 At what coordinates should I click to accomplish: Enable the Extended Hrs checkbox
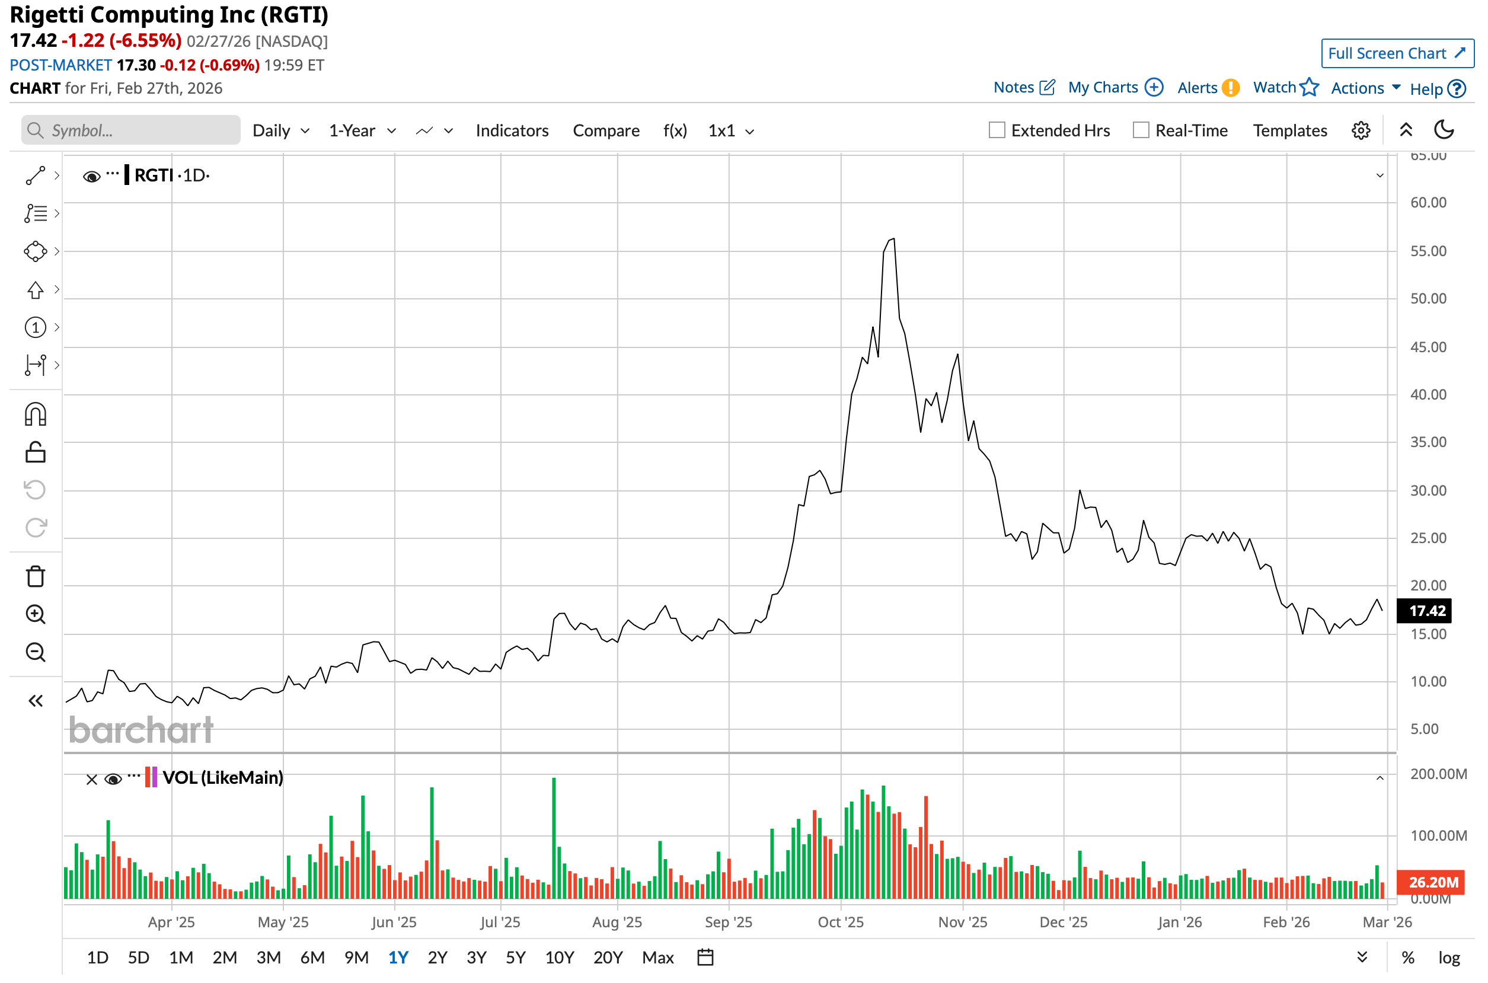tap(997, 130)
